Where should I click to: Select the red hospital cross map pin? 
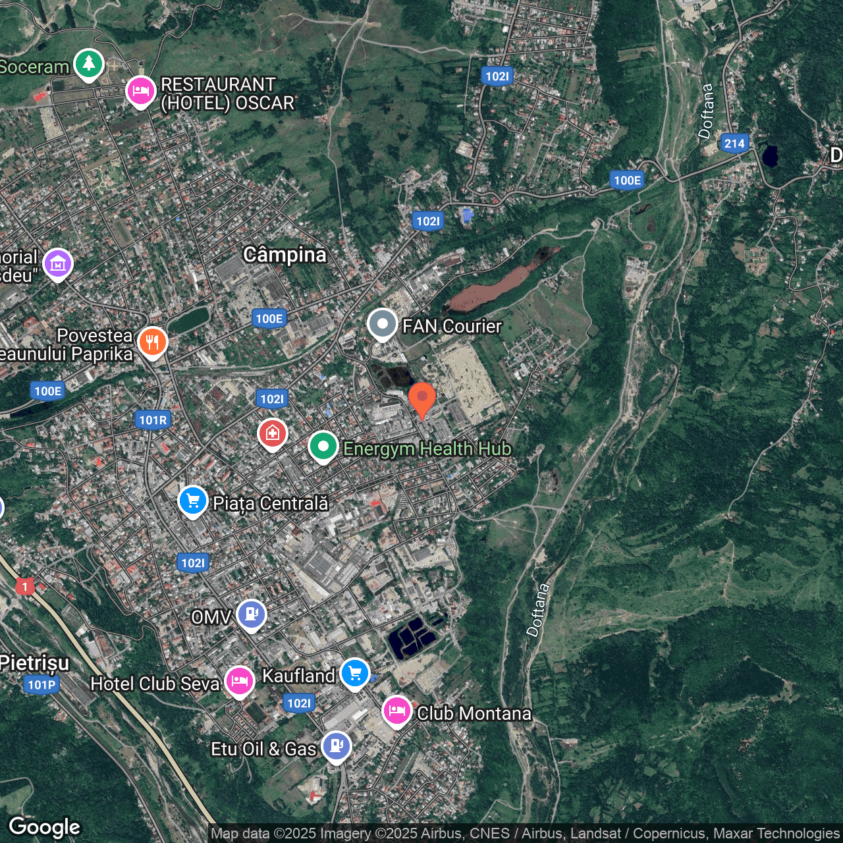[272, 433]
